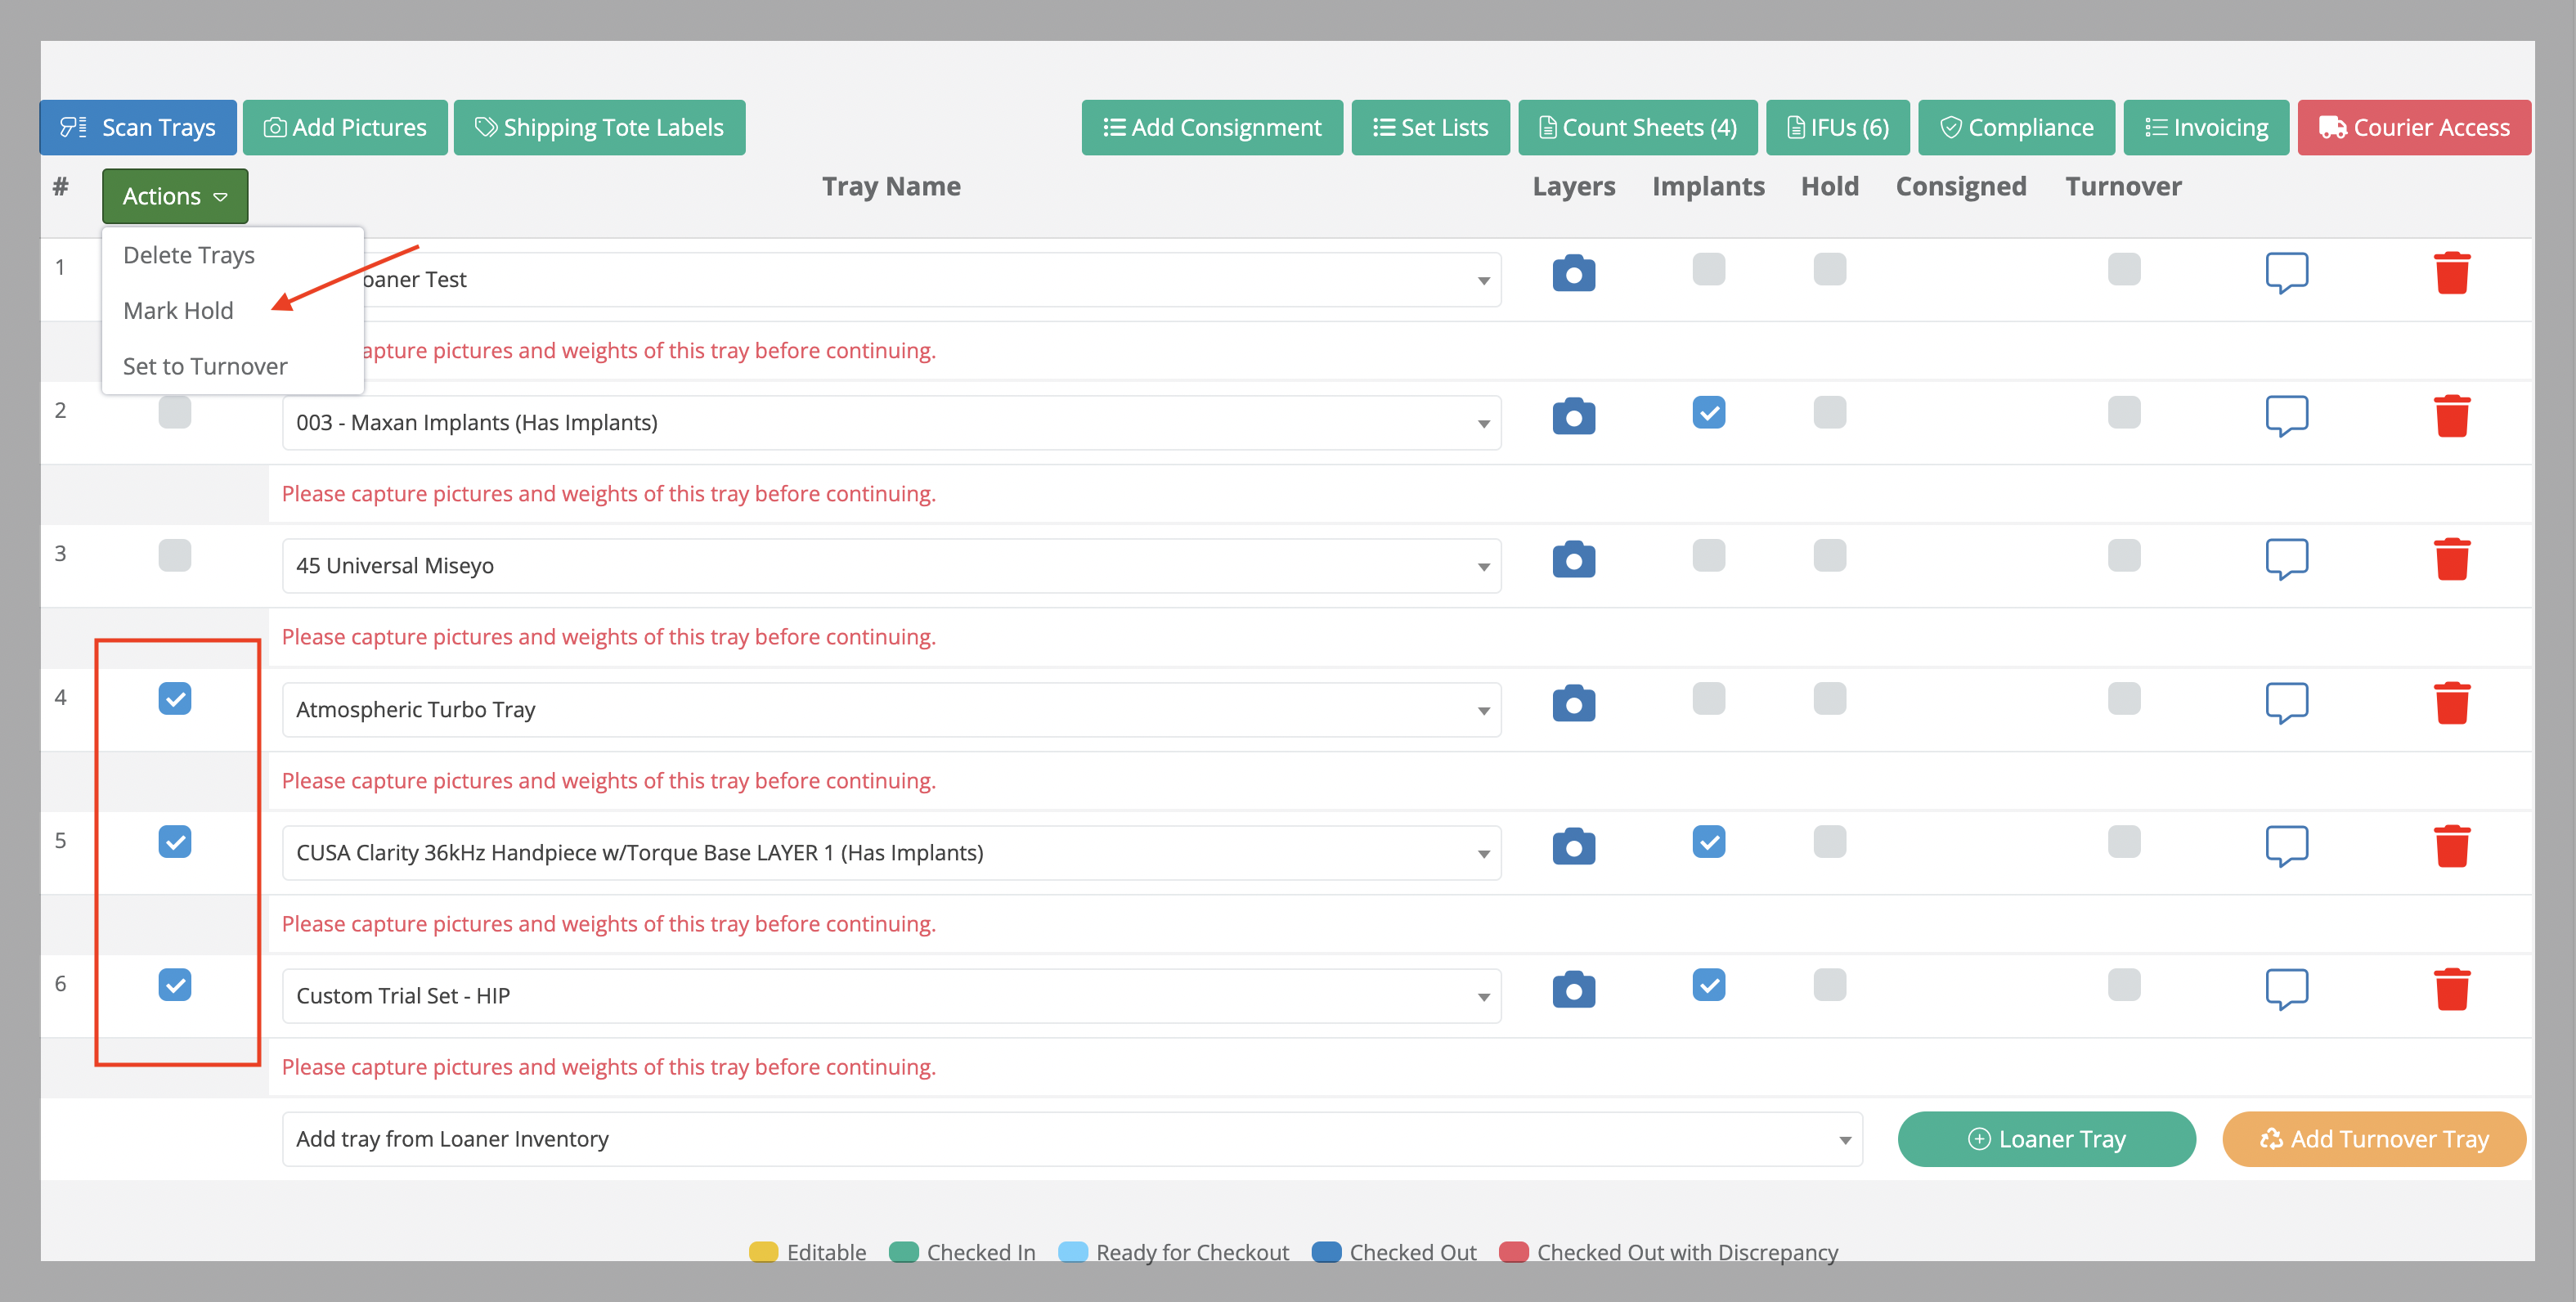The height and width of the screenshot is (1302, 2576).
Task: Choose Set to Turnover from Actions menu
Action: [x=205, y=366]
